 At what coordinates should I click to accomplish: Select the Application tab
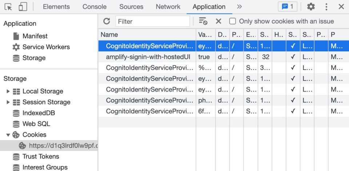[x=209, y=7]
